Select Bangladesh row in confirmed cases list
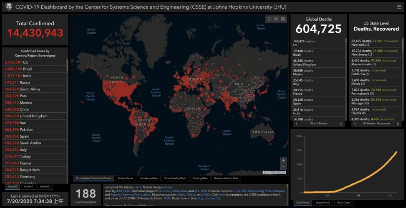 click(x=35, y=170)
